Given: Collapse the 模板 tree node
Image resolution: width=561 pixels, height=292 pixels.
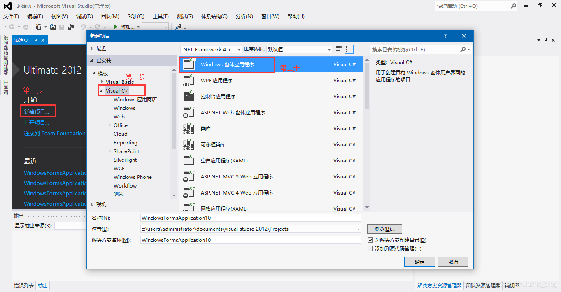Looking at the screenshot, I should (93, 74).
